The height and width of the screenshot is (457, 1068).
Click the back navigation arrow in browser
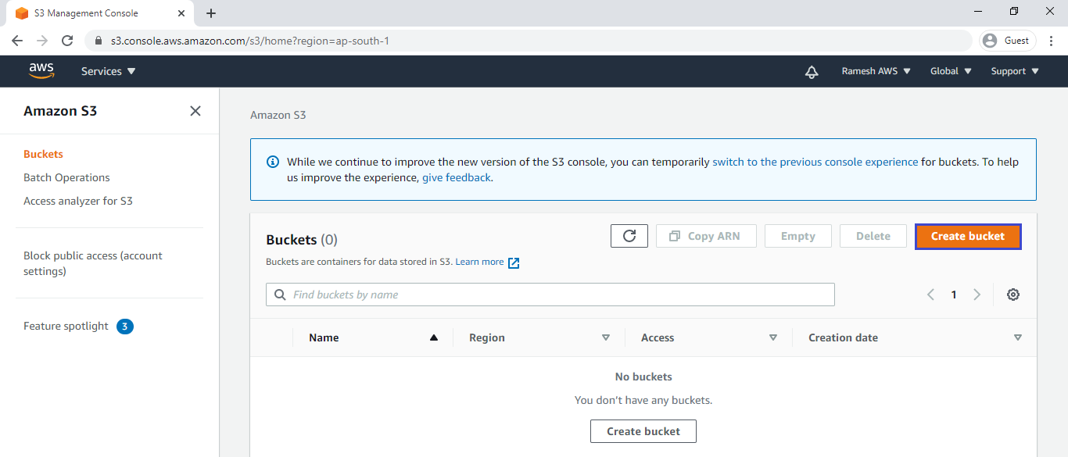point(17,41)
